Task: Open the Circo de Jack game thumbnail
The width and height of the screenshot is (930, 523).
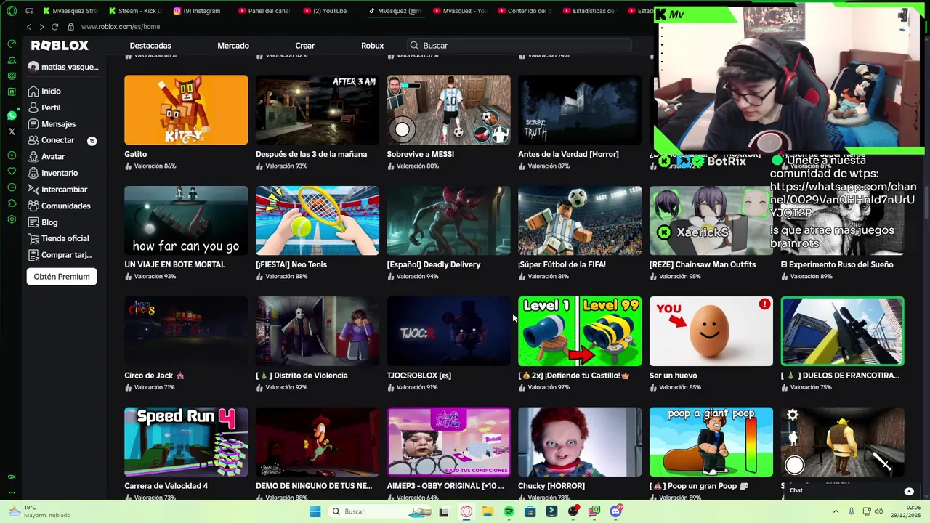Action: click(x=186, y=331)
